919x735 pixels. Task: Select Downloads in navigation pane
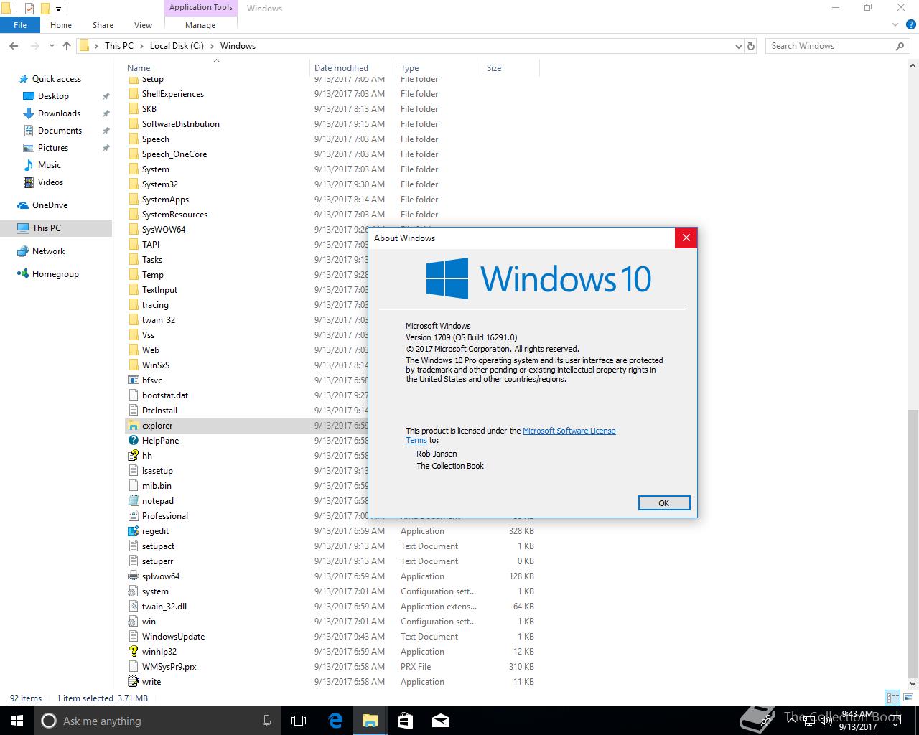pyautogui.click(x=59, y=113)
